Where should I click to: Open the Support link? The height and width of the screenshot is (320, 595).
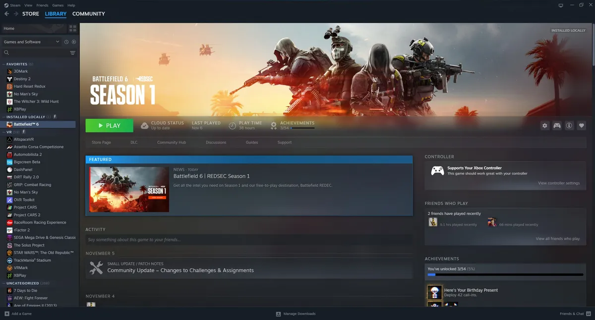pyautogui.click(x=285, y=143)
